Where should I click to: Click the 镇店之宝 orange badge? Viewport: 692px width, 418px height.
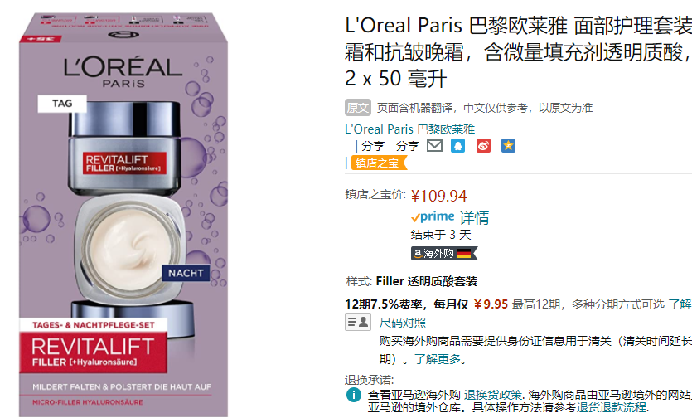click(379, 163)
